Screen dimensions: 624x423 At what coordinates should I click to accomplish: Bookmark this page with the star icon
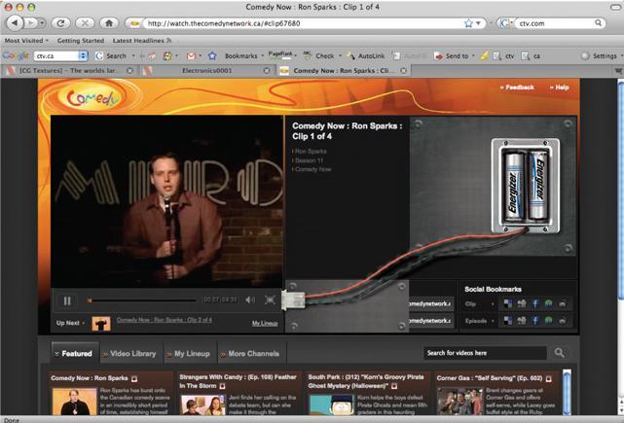click(x=468, y=23)
